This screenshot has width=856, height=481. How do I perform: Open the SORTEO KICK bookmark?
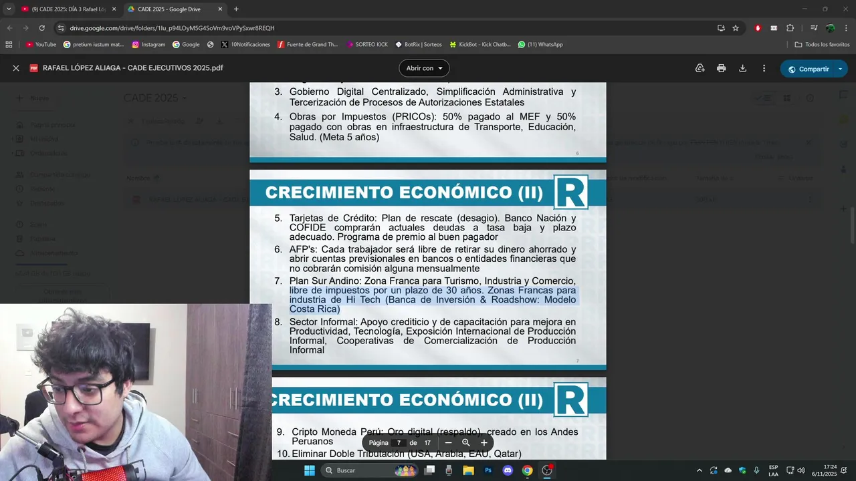[x=367, y=45]
